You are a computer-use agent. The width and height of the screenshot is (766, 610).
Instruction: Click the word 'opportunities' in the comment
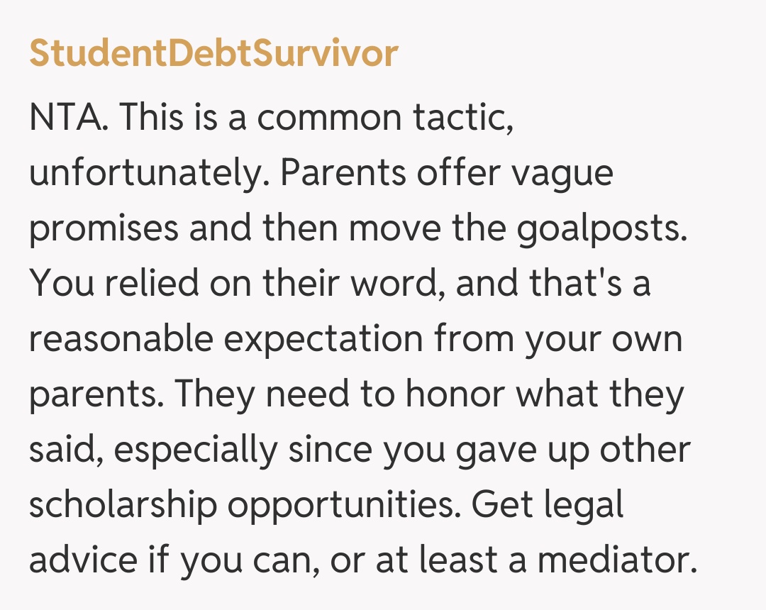(x=340, y=505)
